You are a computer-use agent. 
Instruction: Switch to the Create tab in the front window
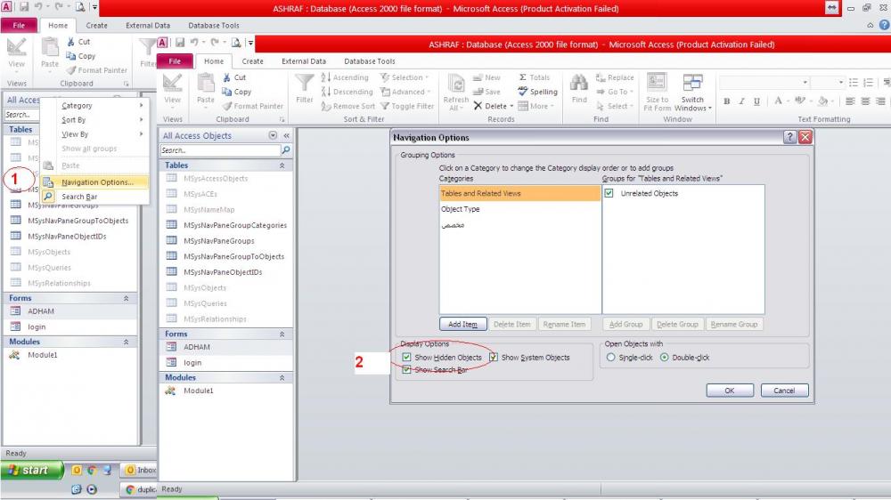[x=252, y=60]
